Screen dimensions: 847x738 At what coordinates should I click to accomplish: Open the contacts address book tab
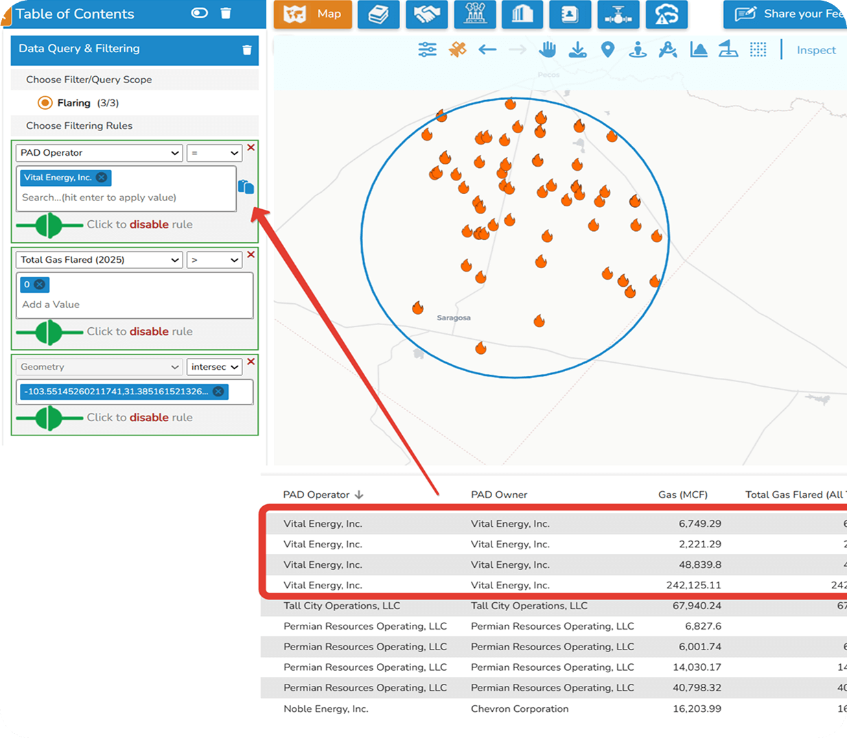coord(570,14)
